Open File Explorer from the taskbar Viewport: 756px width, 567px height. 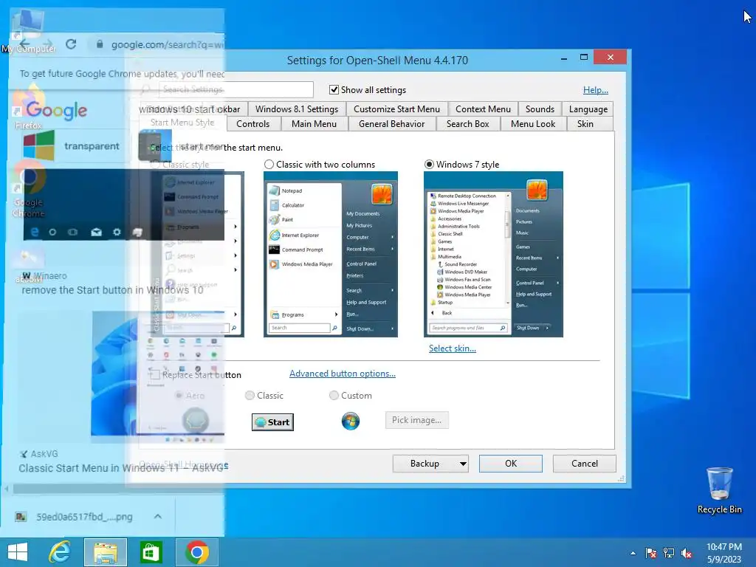[106, 552]
